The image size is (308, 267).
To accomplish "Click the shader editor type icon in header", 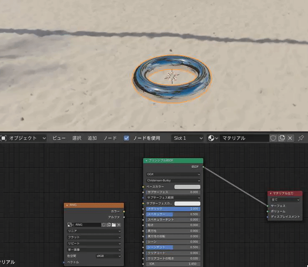I will (x=3, y=138).
